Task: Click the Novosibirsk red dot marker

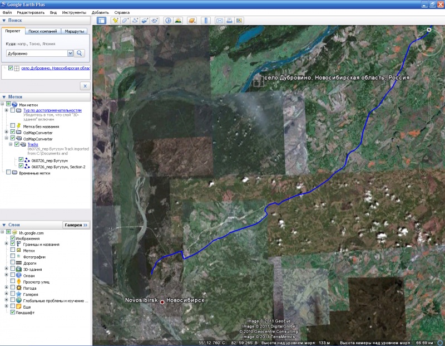Action: coord(162,302)
